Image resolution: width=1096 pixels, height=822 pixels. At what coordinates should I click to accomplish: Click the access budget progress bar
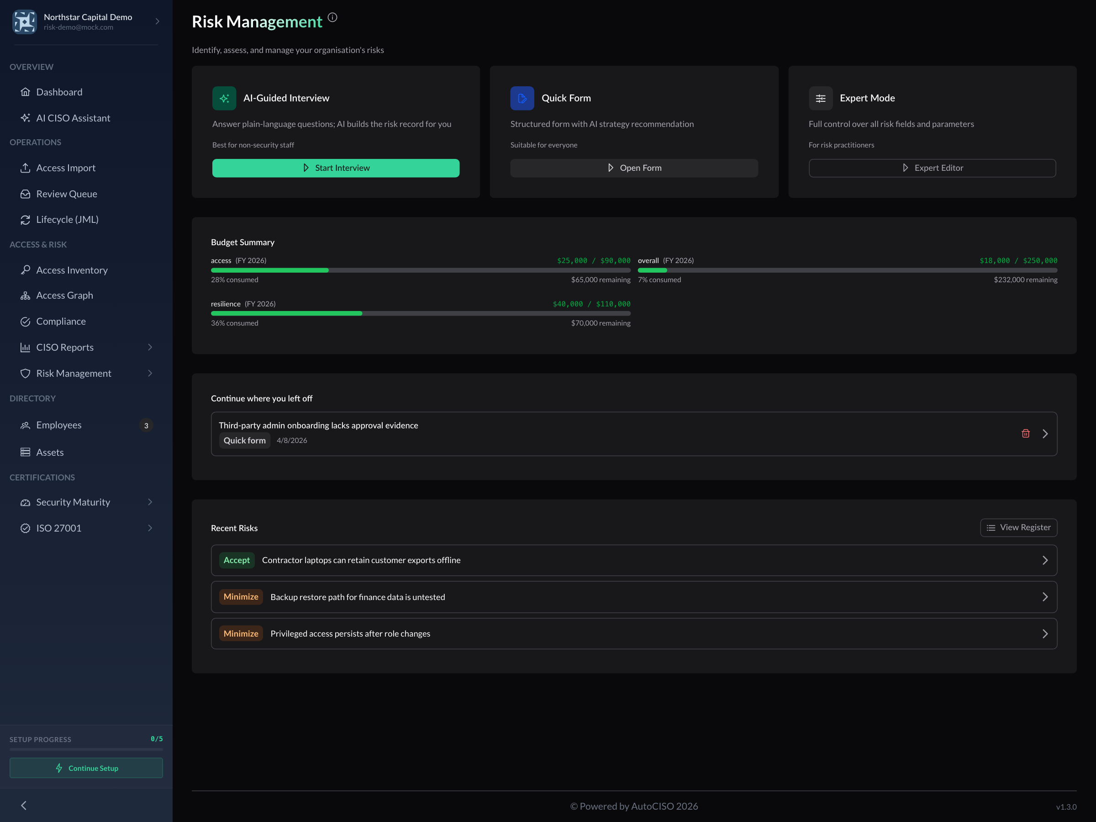coord(421,270)
